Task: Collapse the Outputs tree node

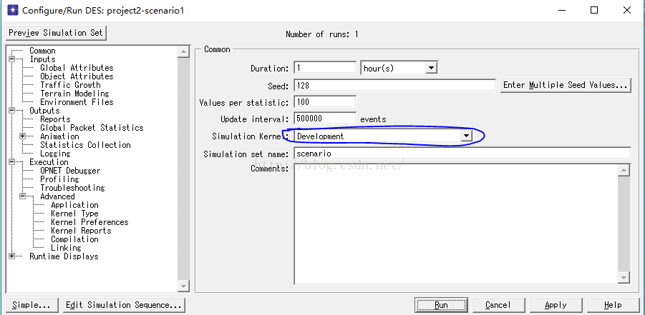Action: pyautogui.click(x=11, y=111)
